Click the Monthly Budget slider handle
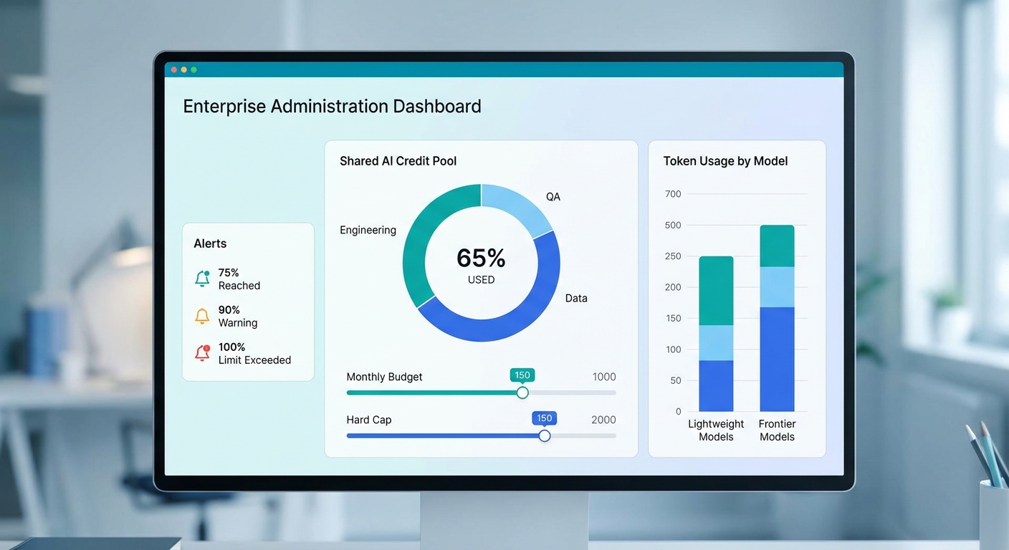The height and width of the screenshot is (550, 1009). click(522, 392)
